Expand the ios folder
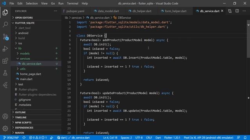This screenshot has width=250, height=140. [20, 43]
